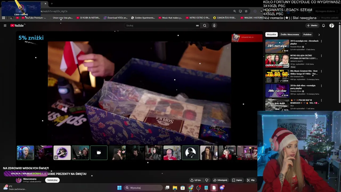Switch to Chrome on the taskbar
341x192 pixels.
coord(190,188)
